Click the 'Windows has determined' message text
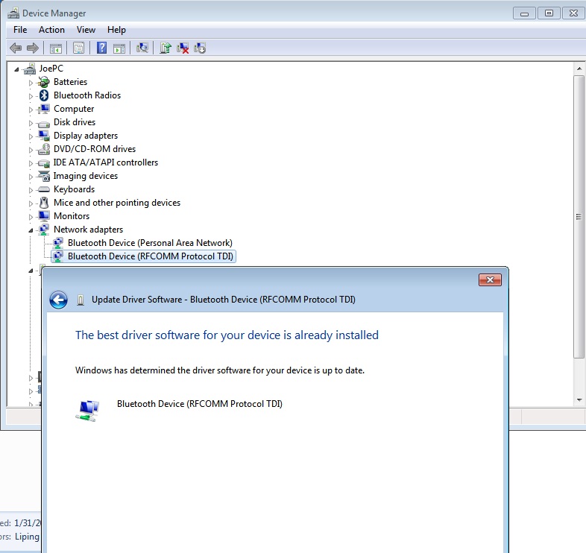Viewport: 586px width, 553px height. pos(220,370)
